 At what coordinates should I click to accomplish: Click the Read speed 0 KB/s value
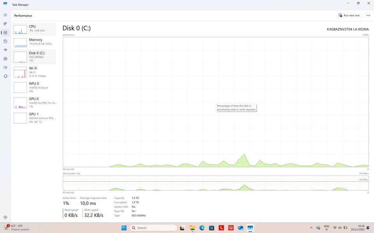point(71,215)
